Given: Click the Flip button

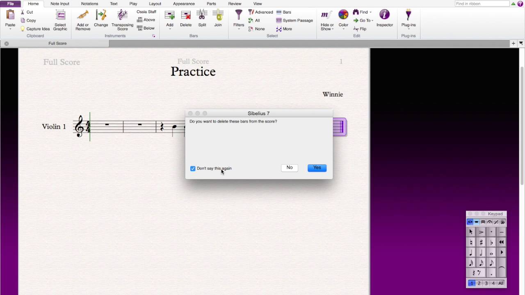Looking at the screenshot, I should (x=359, y=29).
